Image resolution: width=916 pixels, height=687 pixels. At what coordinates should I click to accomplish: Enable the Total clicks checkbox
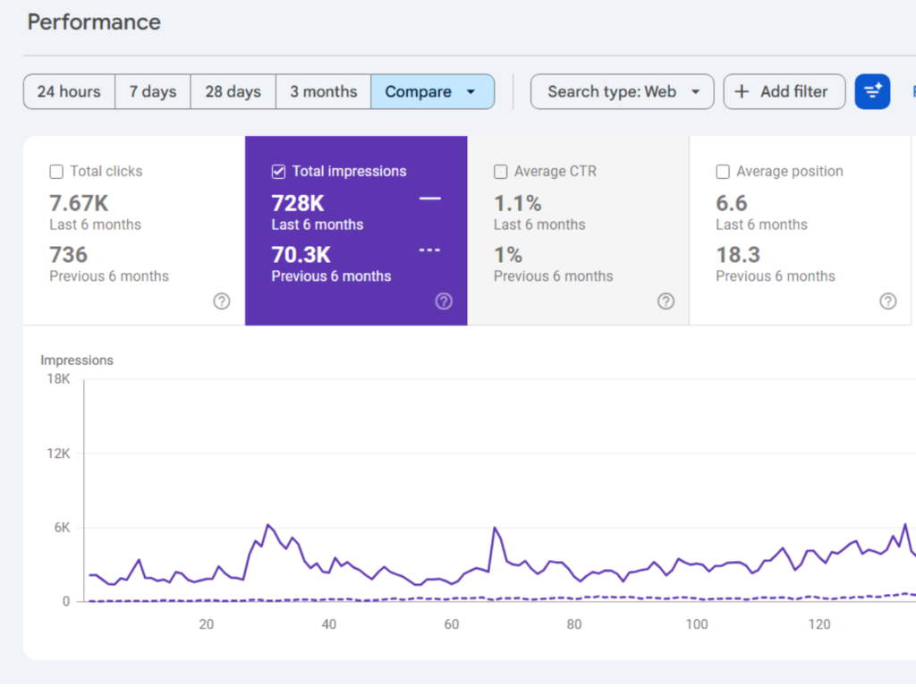pyautogui.click(x=56, y=171)
